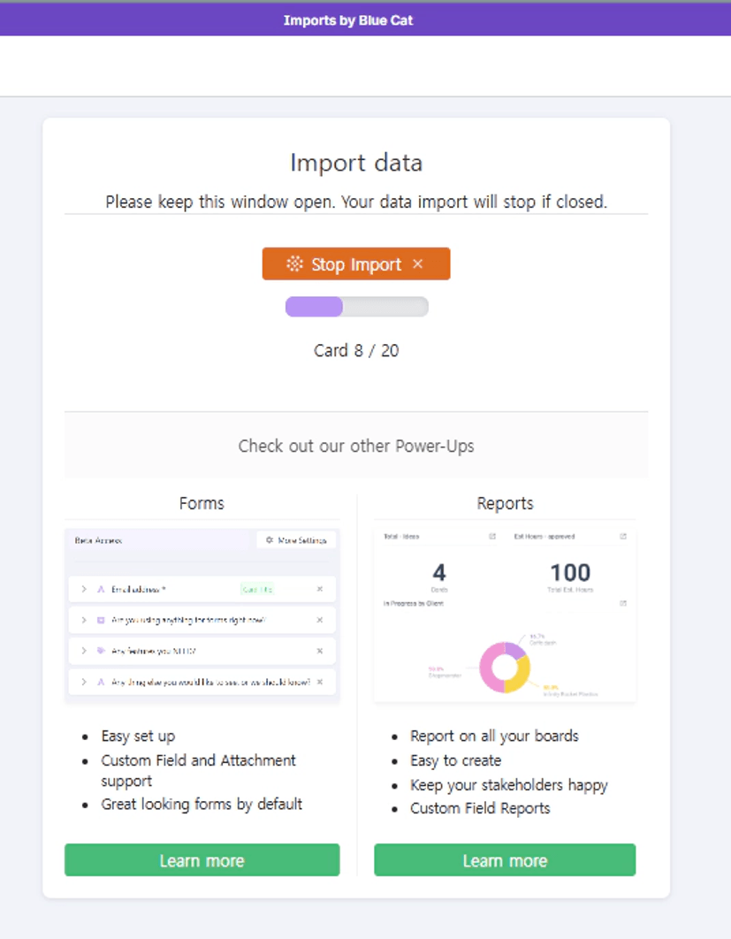Open Learn more under Forms

click(202, 860)
